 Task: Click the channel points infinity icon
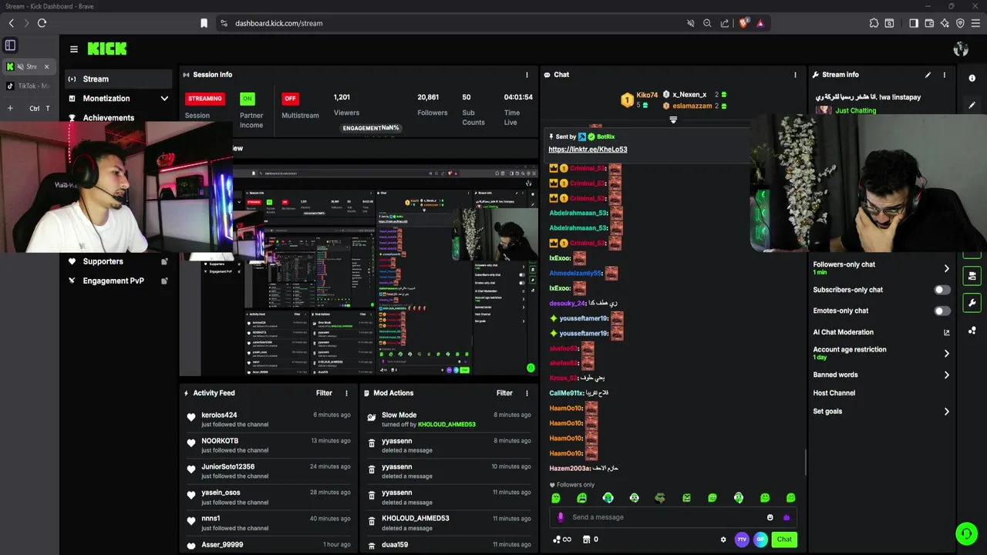pos(563,540)
